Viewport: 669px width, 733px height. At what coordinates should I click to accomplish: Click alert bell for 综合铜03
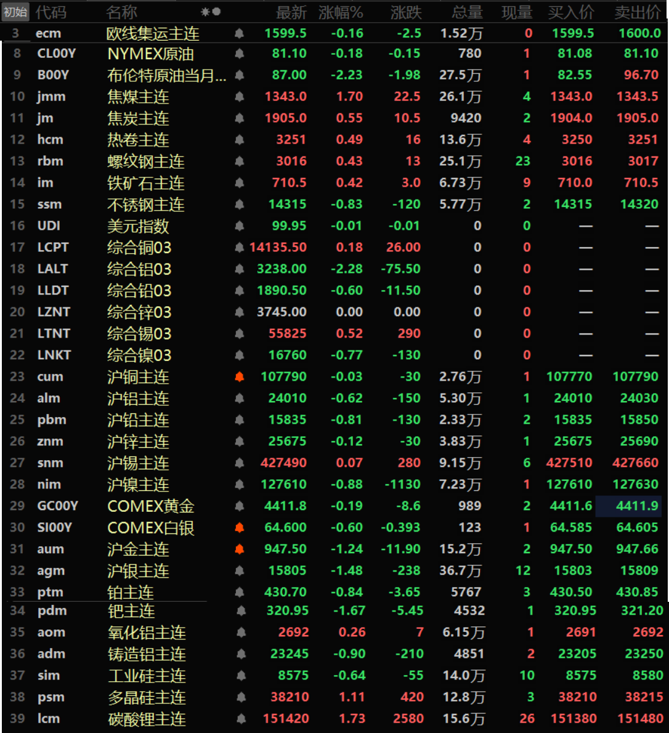(240, 248)
